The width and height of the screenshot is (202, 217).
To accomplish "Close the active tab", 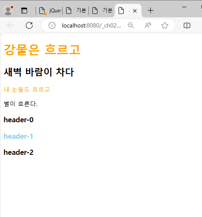I will [x=135, y=11].
